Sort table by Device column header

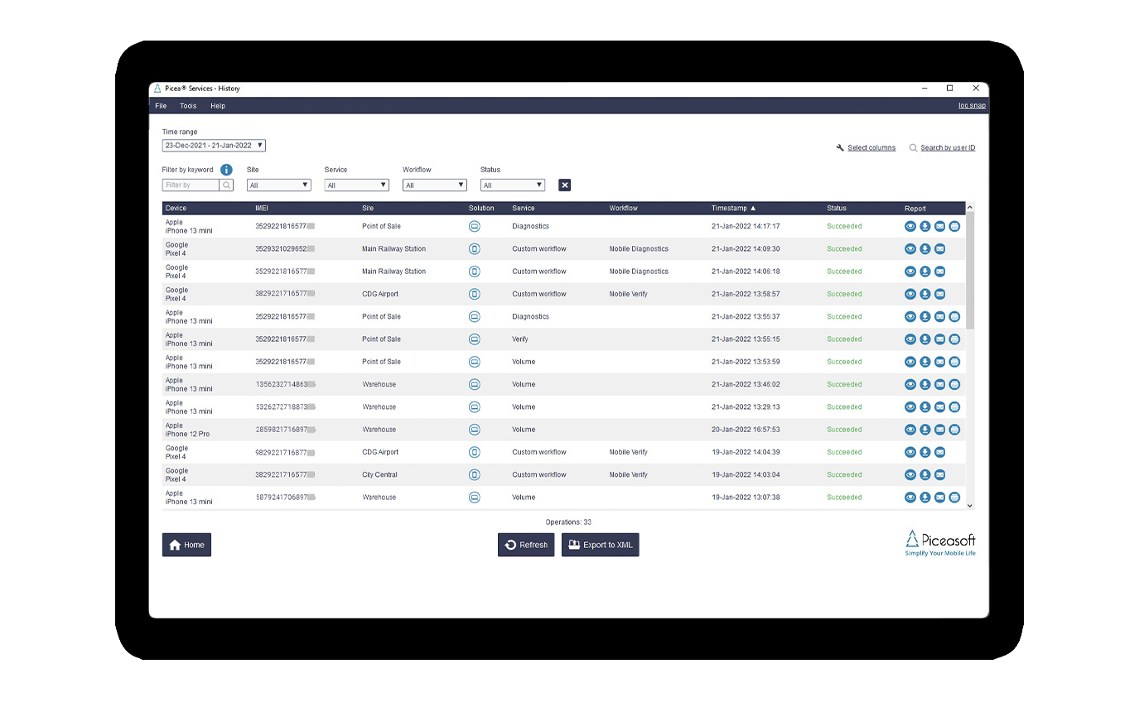coord(176,209)
